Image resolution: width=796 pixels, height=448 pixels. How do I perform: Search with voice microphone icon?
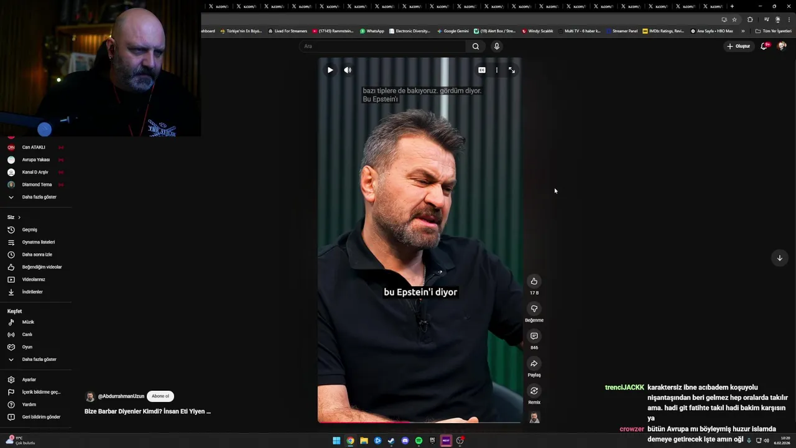[496, 46]
